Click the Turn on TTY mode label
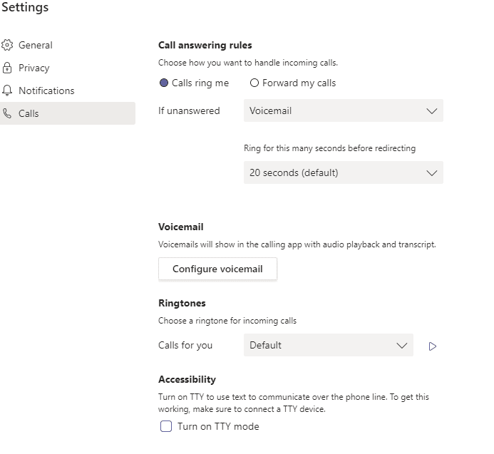Viewport: 494px width, 454px height. click(x=218, y=426)
